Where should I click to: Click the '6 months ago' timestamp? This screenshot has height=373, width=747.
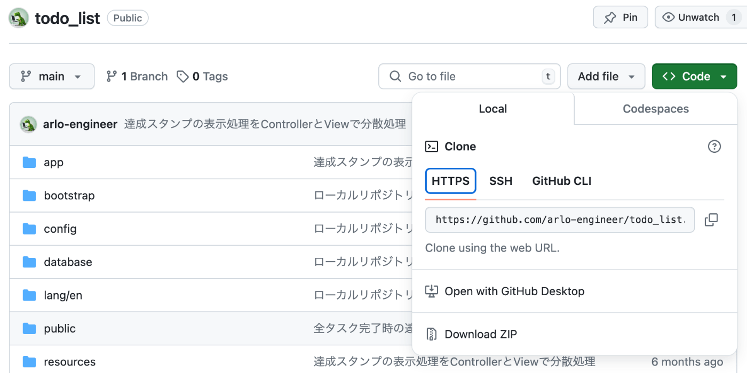pos(687,362)
